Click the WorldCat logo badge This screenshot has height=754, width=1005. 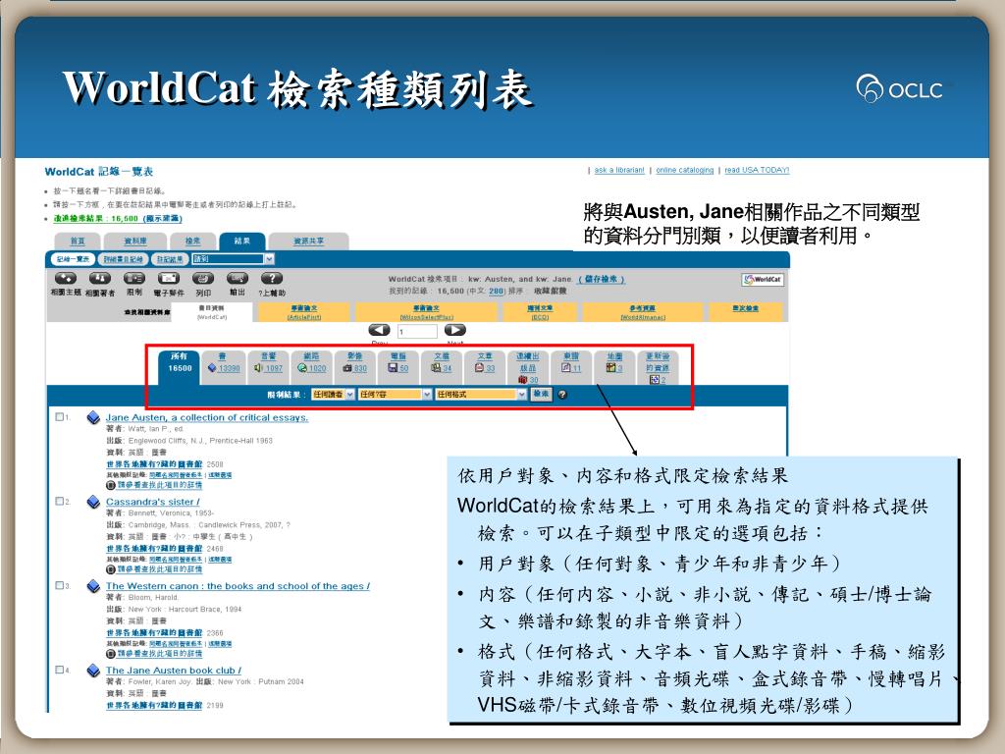coord(762,280)
